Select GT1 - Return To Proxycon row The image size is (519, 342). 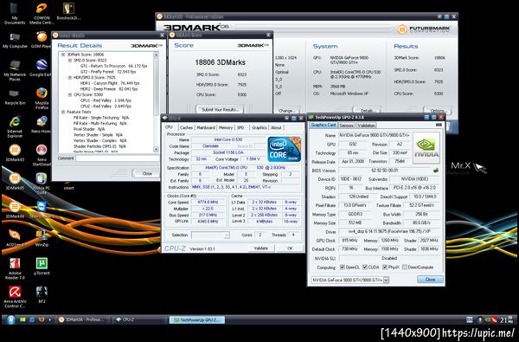click(113, 66)
